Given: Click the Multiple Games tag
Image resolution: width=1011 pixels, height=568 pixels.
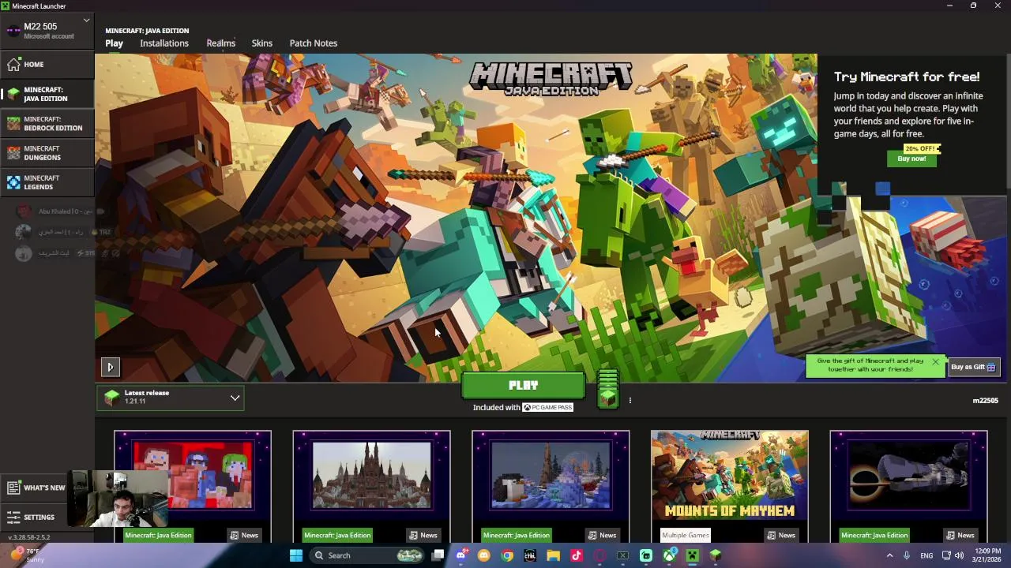Looking at the screenshot, I should click(686, 536).
